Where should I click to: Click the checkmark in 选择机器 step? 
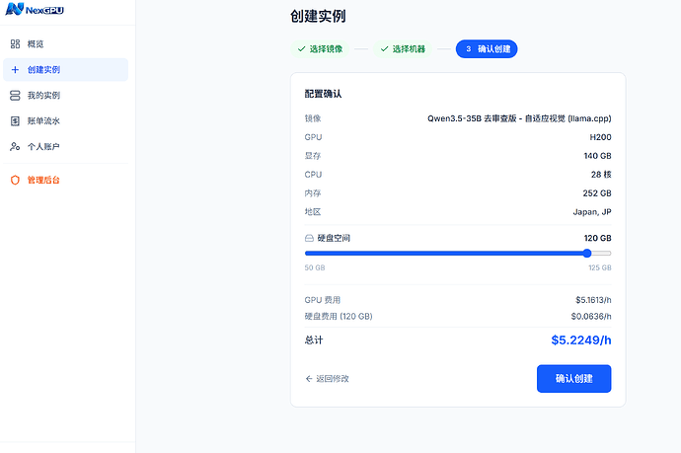click(x=384, y=49)
